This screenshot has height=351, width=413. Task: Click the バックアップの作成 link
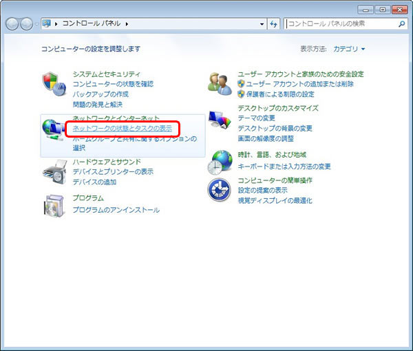pyautogui.click(x=100, y=94)
